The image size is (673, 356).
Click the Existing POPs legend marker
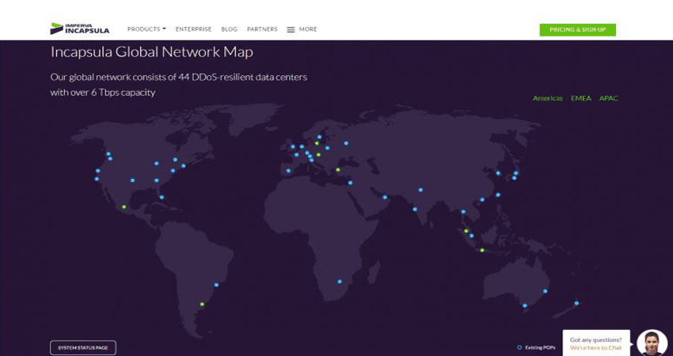coord(519,347)
